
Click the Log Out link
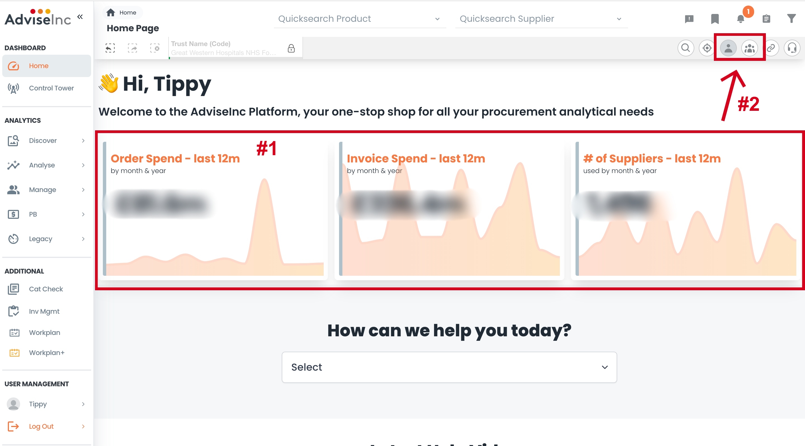pyautogui.click(x=41, y=426)
